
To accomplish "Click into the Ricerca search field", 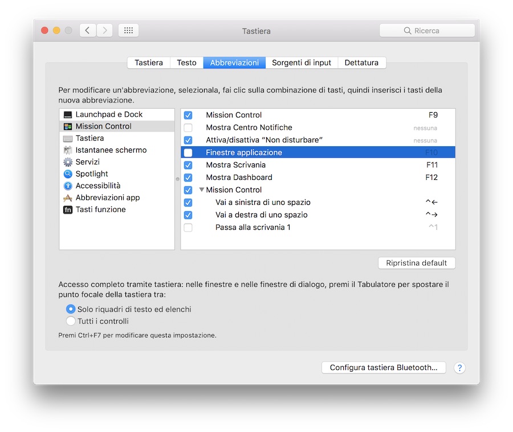I will 427,30.
